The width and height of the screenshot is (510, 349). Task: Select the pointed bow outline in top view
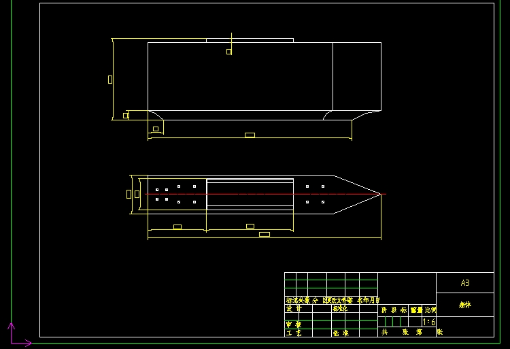357,195
